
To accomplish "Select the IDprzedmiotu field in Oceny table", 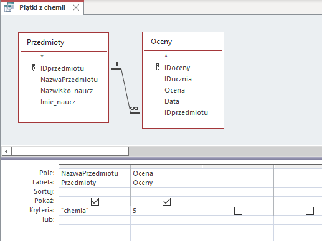I will coord(186,112).
